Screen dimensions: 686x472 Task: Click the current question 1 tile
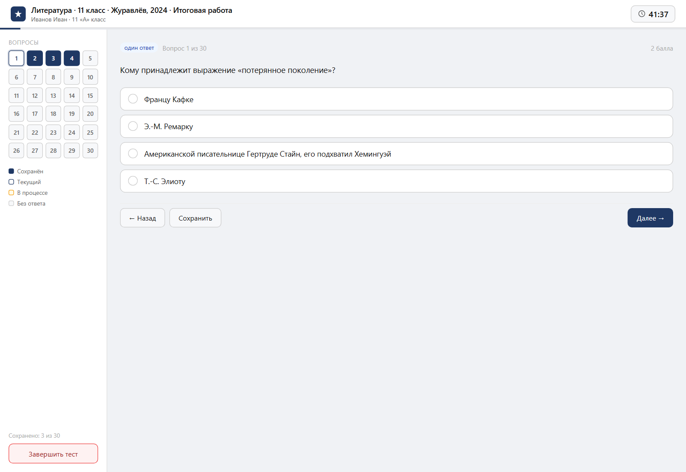(x=16, y=58)
